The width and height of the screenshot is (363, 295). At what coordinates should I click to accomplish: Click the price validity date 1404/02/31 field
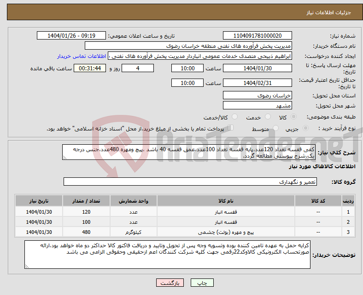[x=257, y=83]
